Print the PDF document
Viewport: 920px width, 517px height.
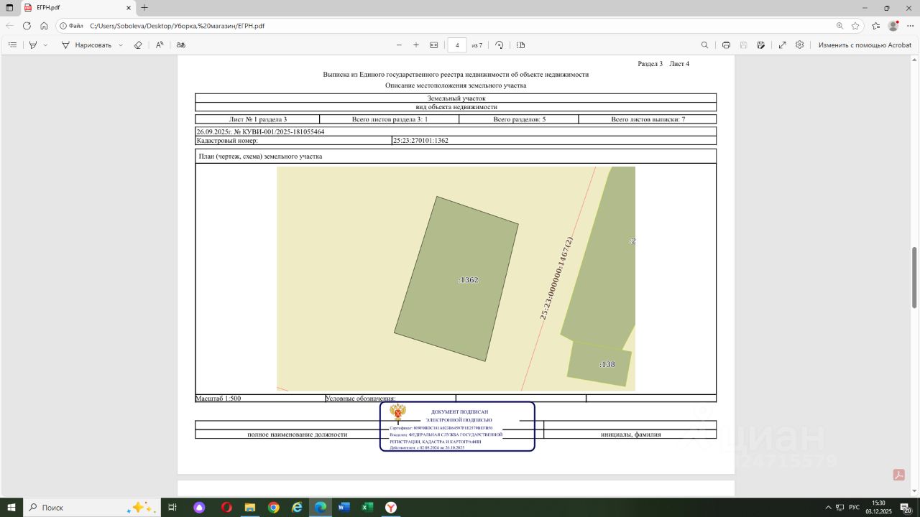(726, 45)
